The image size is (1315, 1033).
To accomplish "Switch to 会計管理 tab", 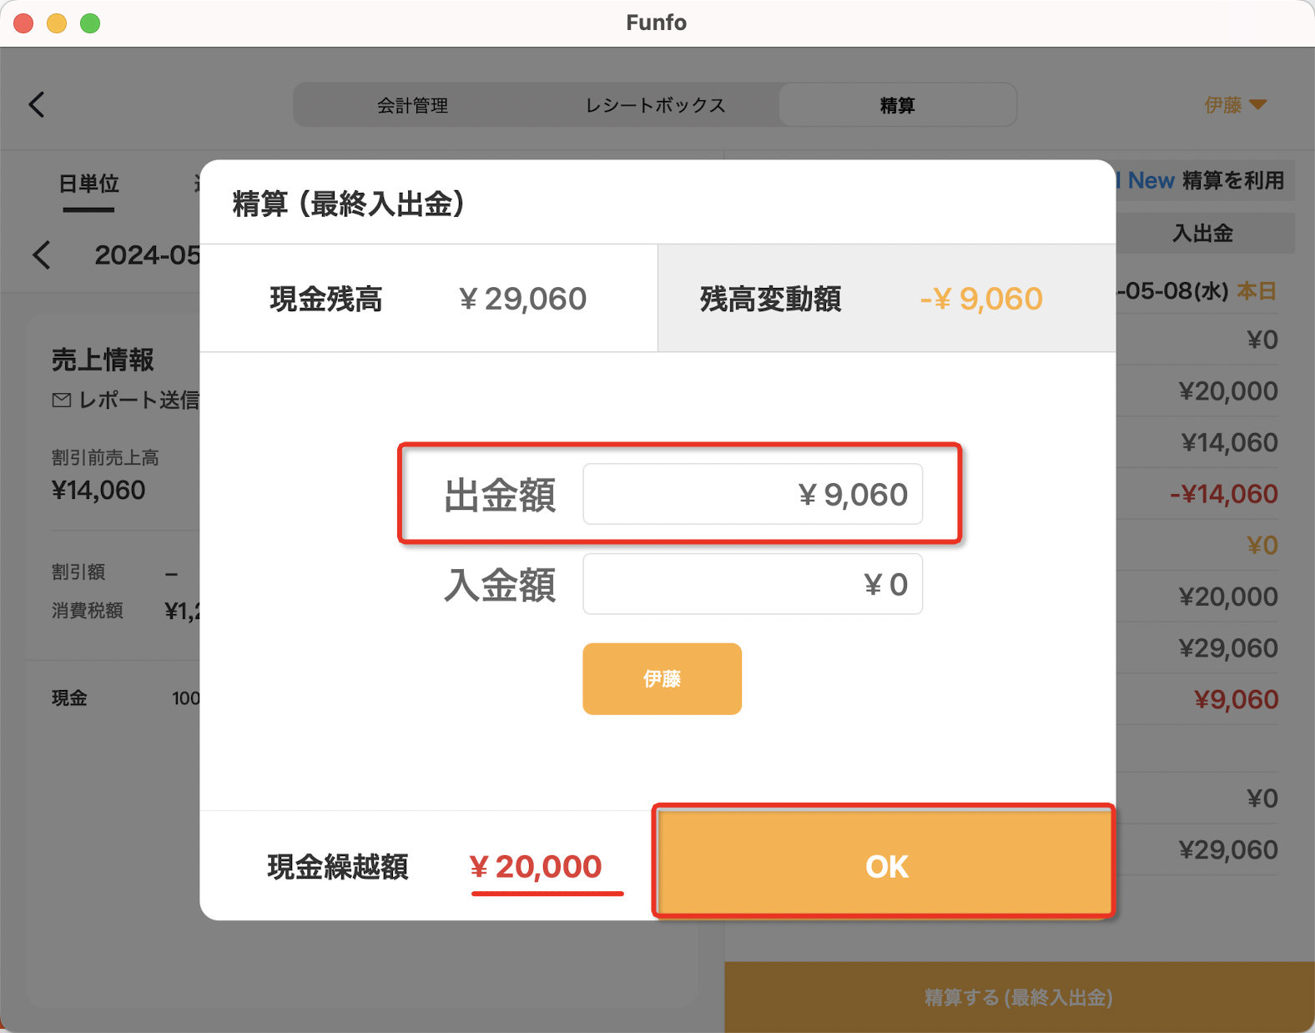I will click(x=413, y=105).
